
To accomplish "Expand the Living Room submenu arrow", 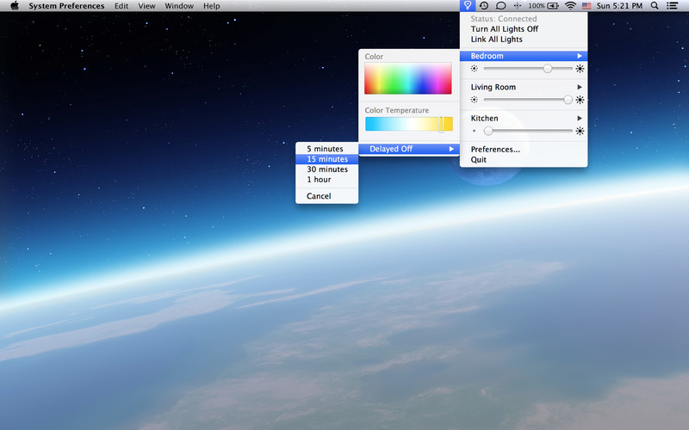I will point(580,87).
